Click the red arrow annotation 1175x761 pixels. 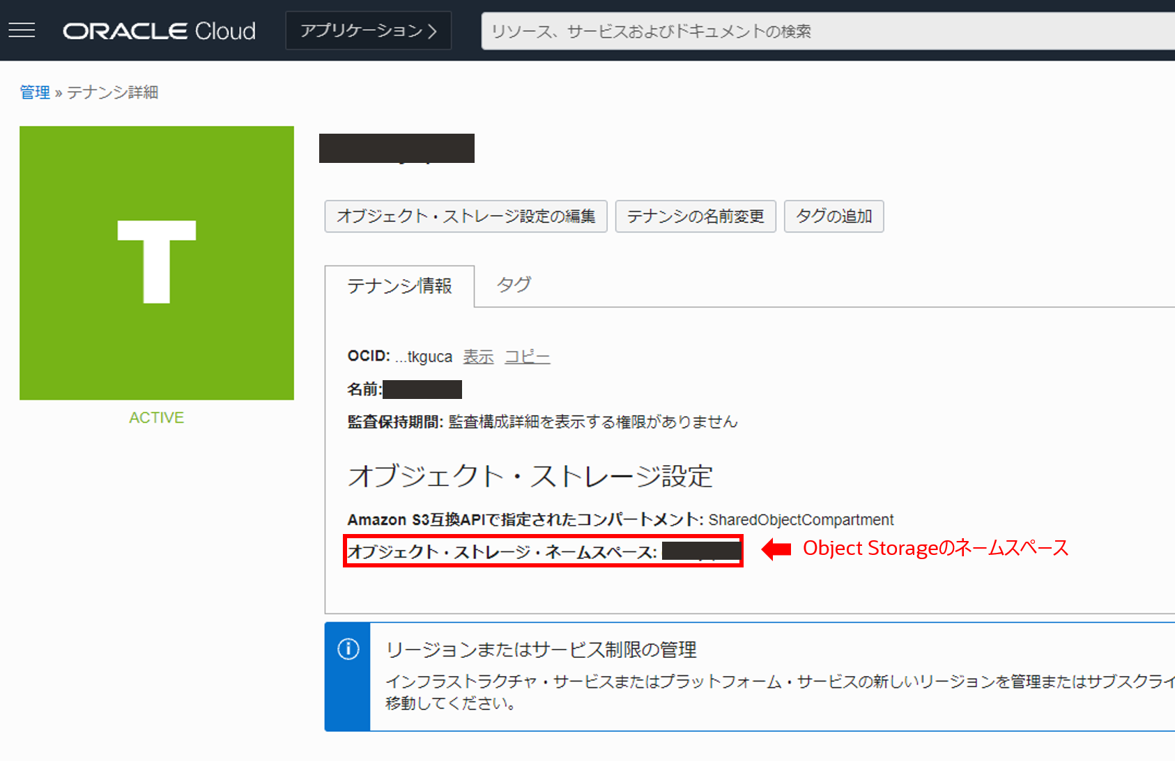point(776,549)
